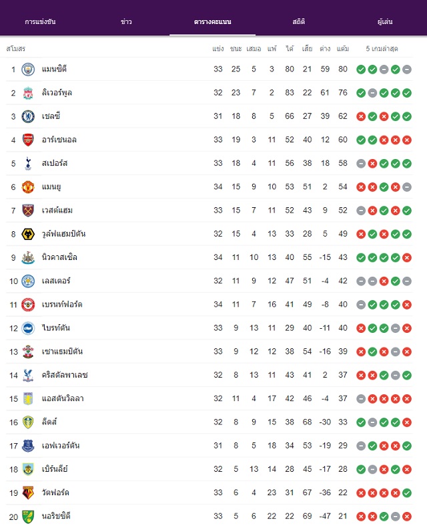Switch to the ข่าว tab
Viewport: 427px width, 532px height.
126,21
